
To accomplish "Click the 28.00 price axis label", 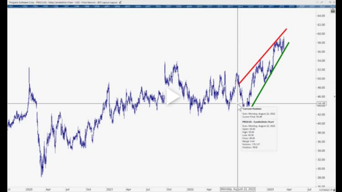I will click(321, 178).
